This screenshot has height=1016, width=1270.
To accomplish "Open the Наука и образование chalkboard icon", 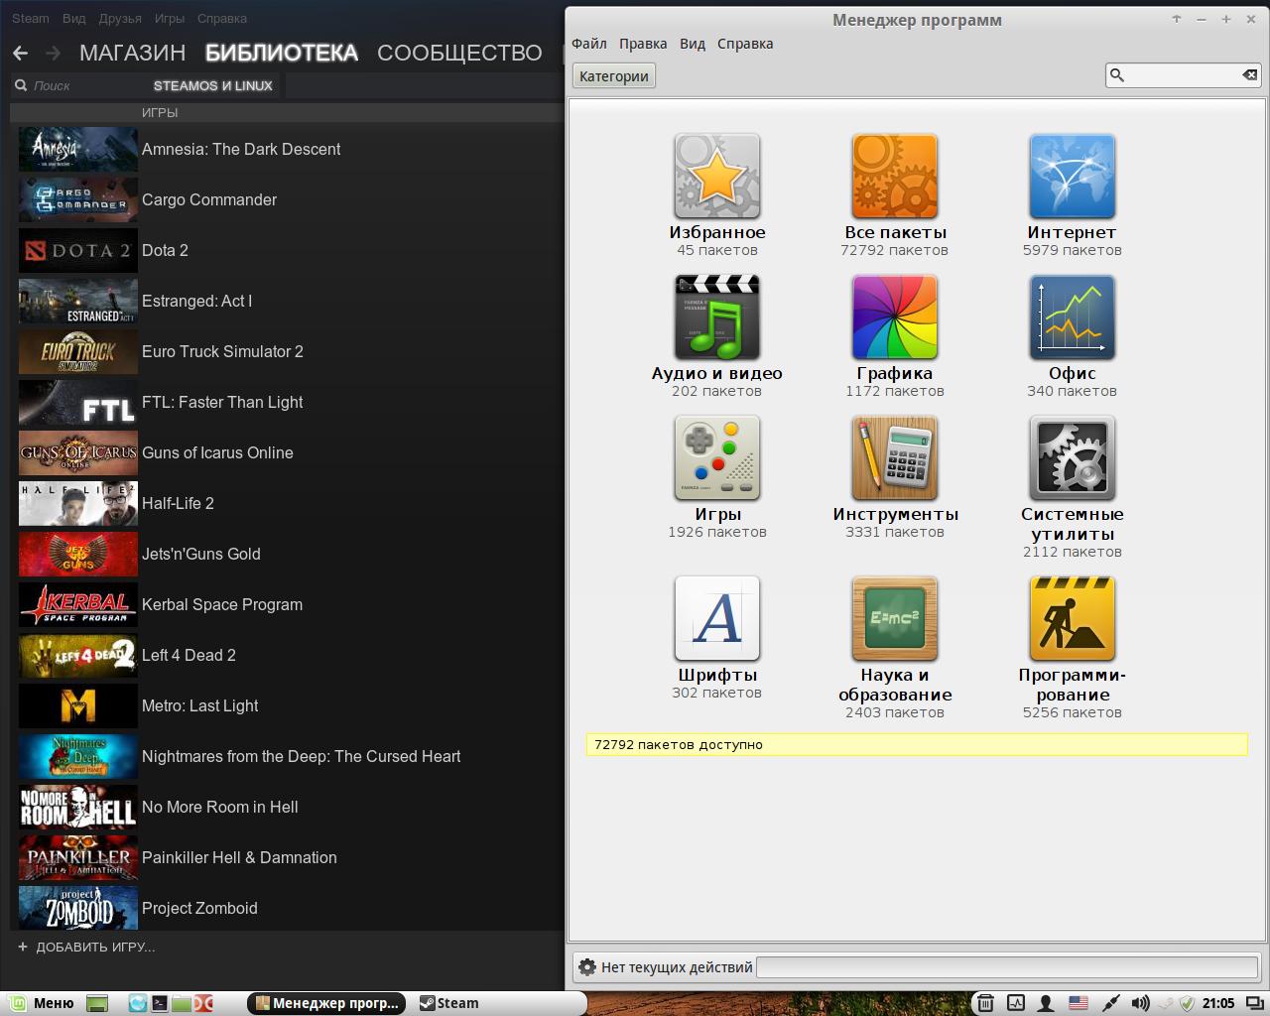I will 894,619.
